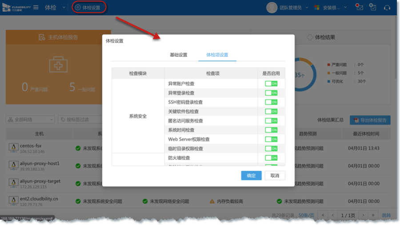Click the 取消 button
The height and width of the screenshot is (225, 400).
[275, 175]
